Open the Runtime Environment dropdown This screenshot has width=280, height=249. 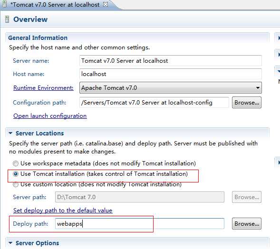point(171,87)
